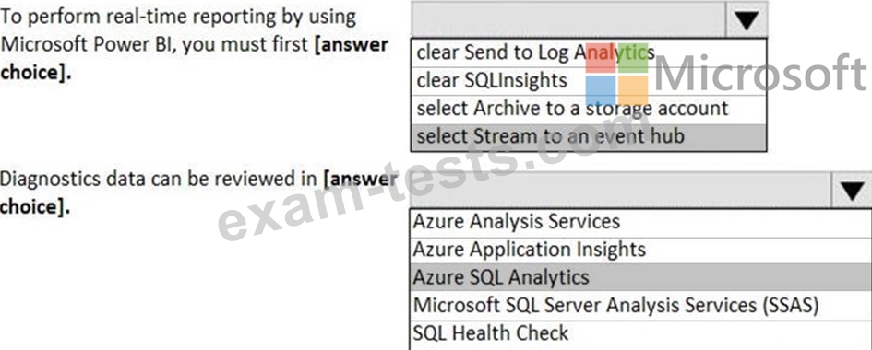Click the Microsoft wordmark text
This screenshot has width=872, height=350.
click(759, 73)
